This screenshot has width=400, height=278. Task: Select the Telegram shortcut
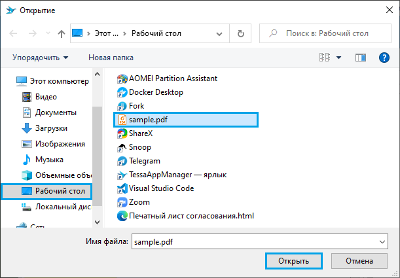(144, 161)
